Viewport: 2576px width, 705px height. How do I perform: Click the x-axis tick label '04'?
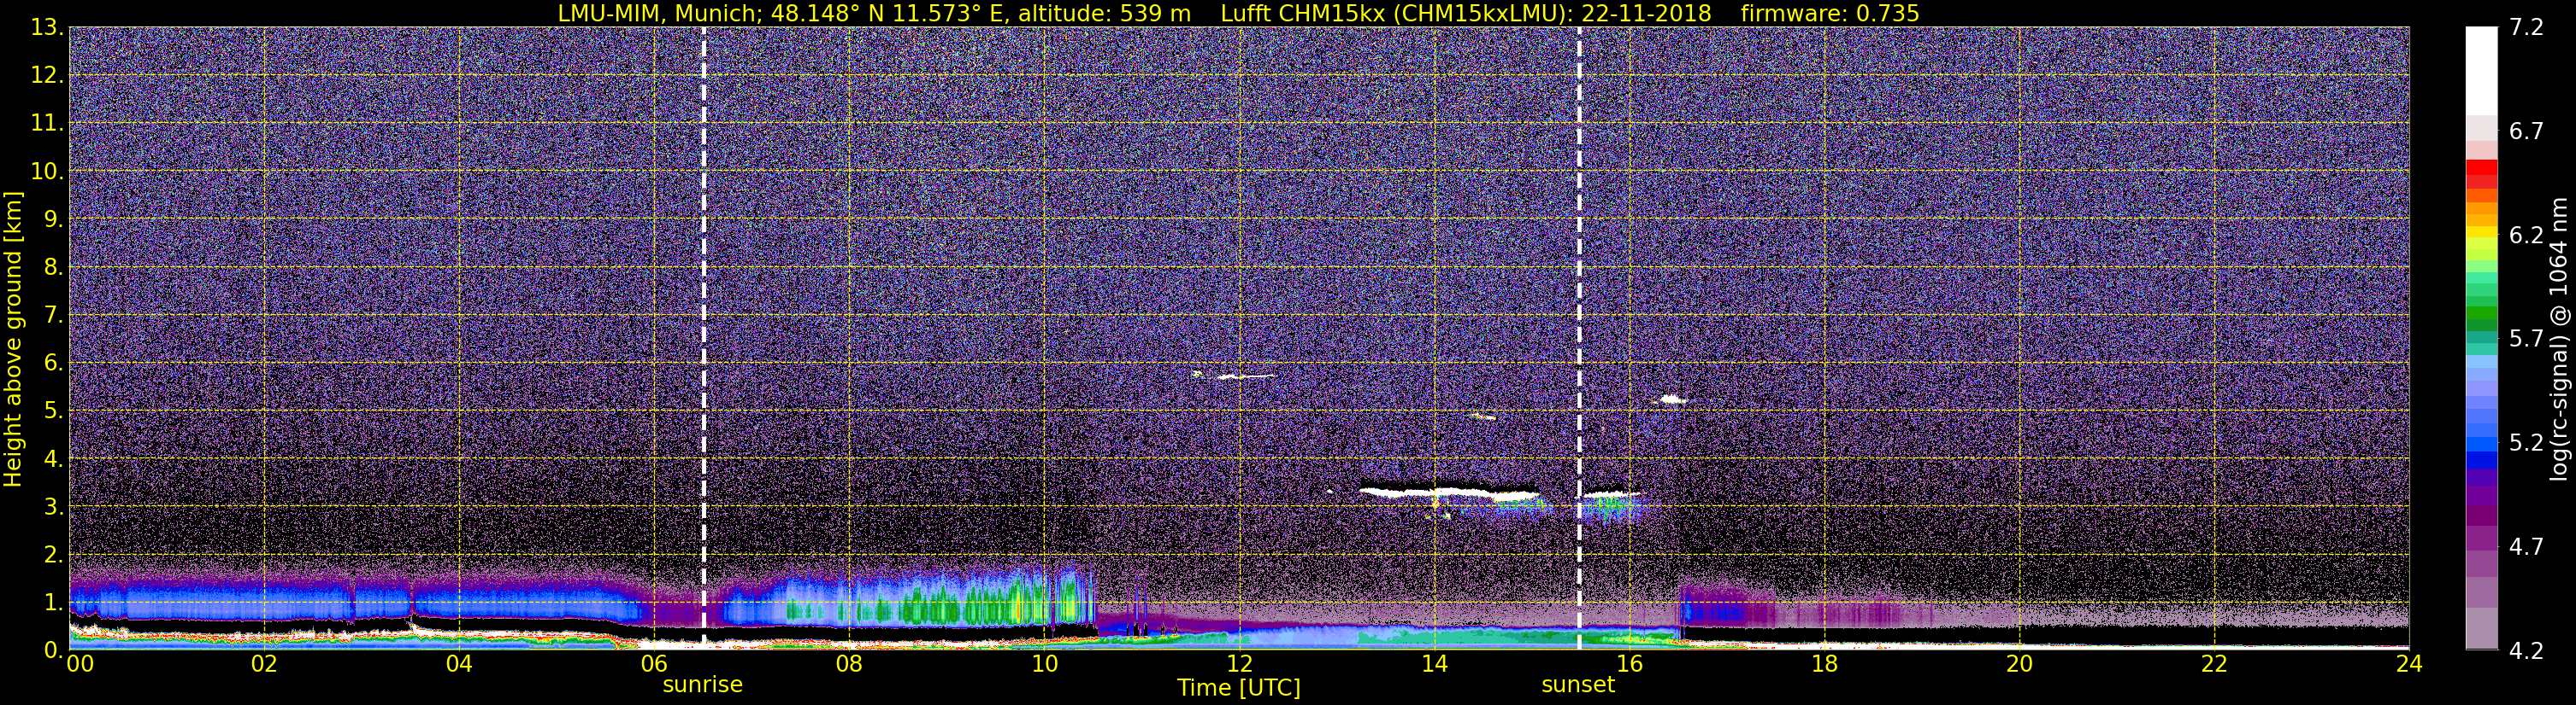point(459,663)
